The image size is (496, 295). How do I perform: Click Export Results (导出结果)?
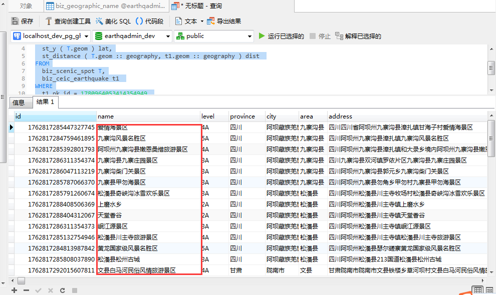224,21
